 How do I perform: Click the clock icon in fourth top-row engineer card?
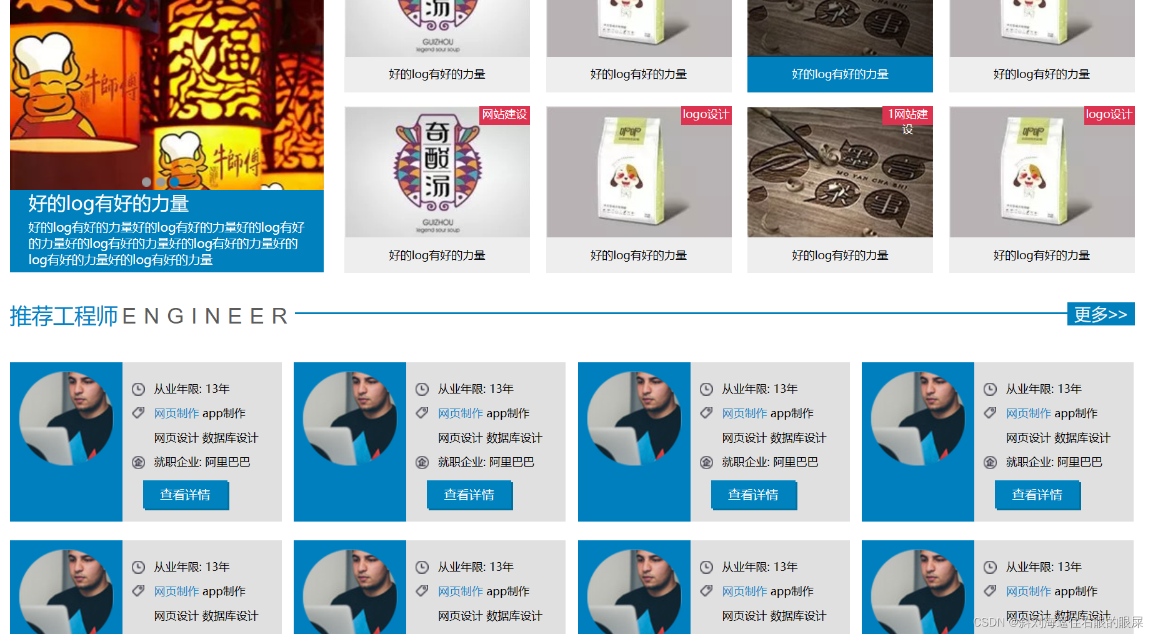click(990, 390)
